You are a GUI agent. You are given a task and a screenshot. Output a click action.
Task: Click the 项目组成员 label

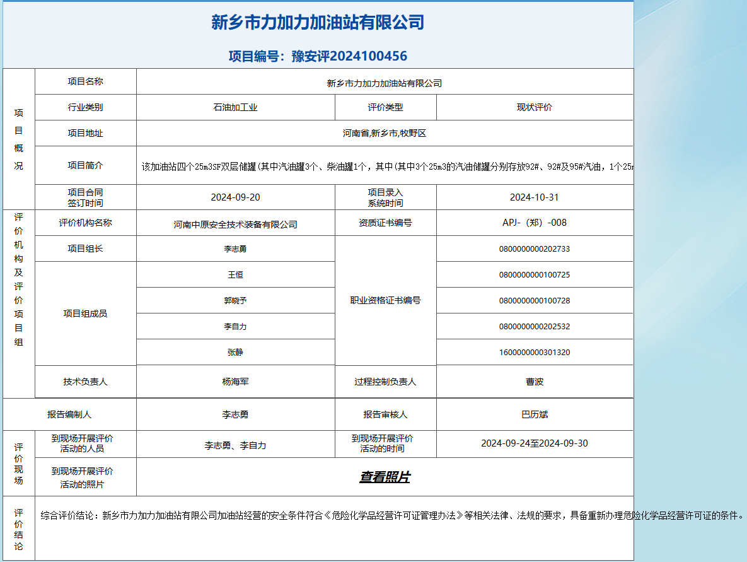[x=85, y=313]
